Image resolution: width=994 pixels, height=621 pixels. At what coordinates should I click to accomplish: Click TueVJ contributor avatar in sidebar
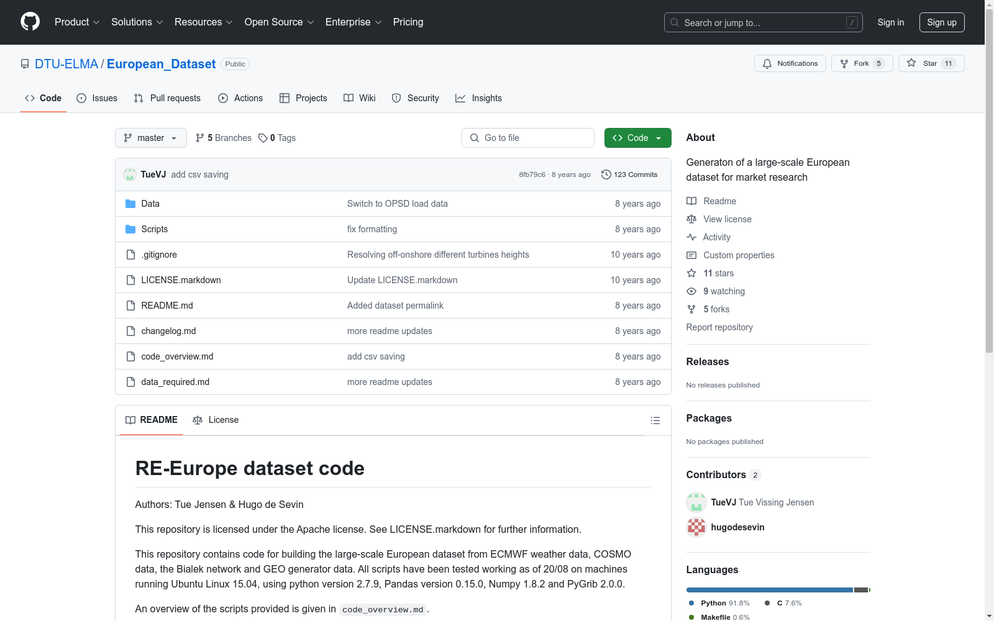click(696, 502)
